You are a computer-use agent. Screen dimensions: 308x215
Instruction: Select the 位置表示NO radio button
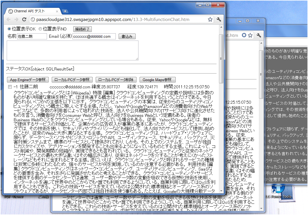click(40, 29)
